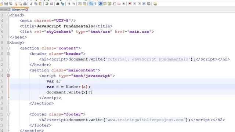Click the closing </header> tag
Viewport: 235px width, 132px height.
[40, 65]
